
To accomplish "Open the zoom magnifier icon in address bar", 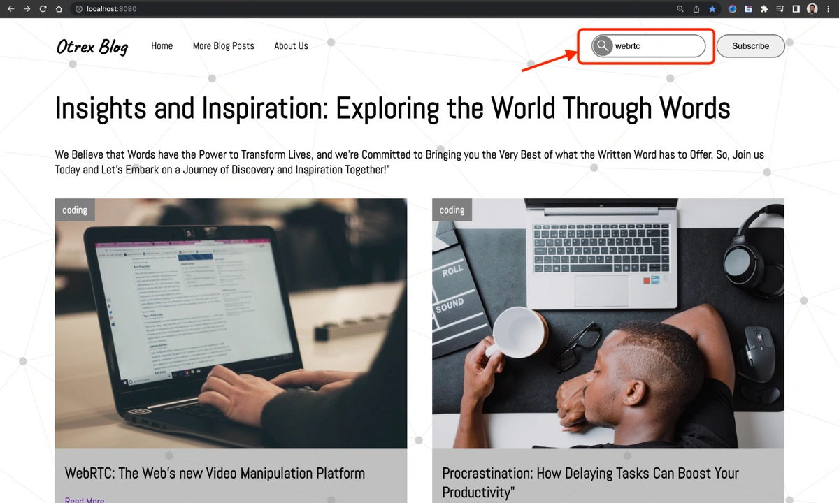I will (x=680, y=9).
